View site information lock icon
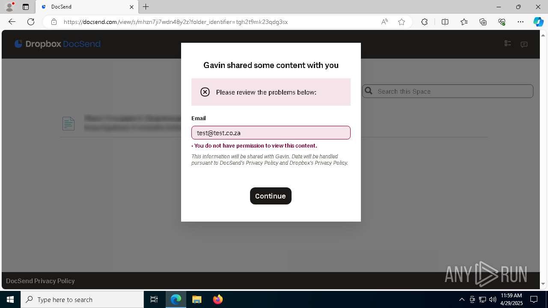Viewport: 548px width, 308px height. point(54,22)
